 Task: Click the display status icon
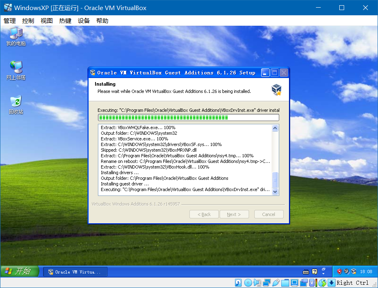click(294, 283)
